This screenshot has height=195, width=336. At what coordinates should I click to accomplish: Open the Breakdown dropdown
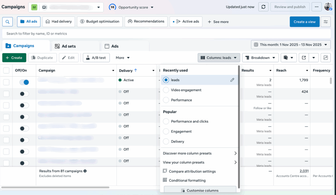pos(261,58)
